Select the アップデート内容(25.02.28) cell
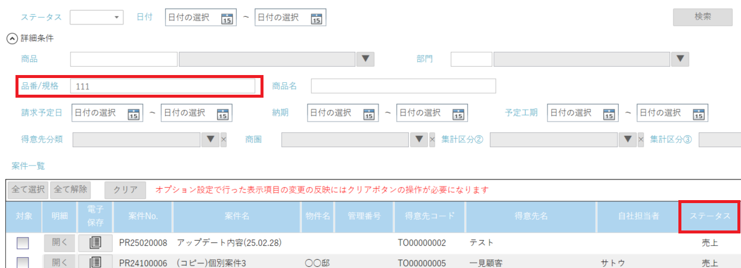Screen dimensions: 741x268 [236, 243]
